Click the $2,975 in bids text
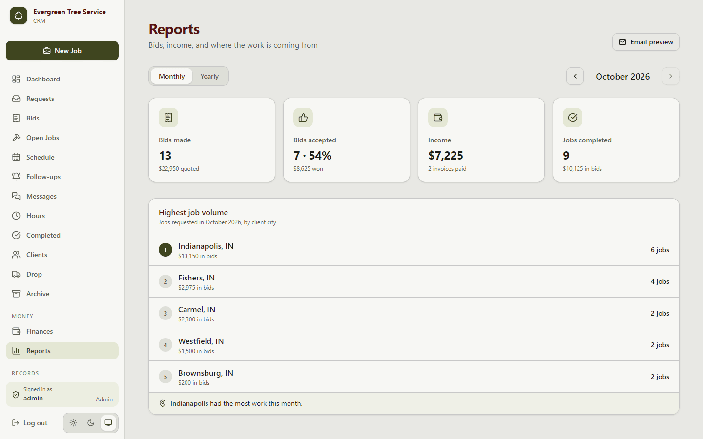The height and width of the screenshot is (439, 703). tap(196, 288)
